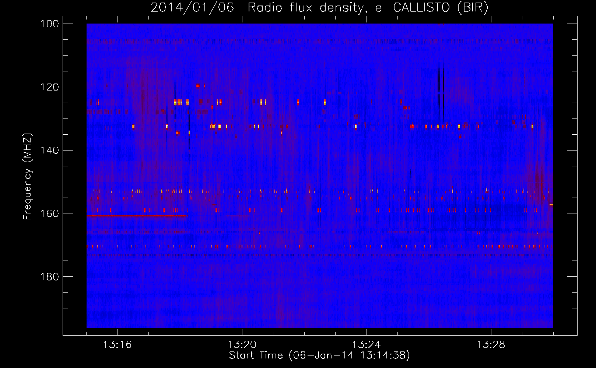Click the 13:16 time tick label
Image resolution: width=596 pixels, height=368 pixels.
(117, 345)
